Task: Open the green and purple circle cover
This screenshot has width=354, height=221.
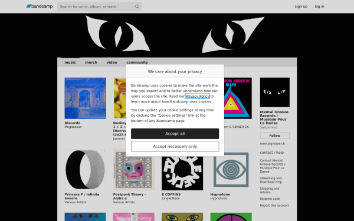Action: (x=231, y=217)
